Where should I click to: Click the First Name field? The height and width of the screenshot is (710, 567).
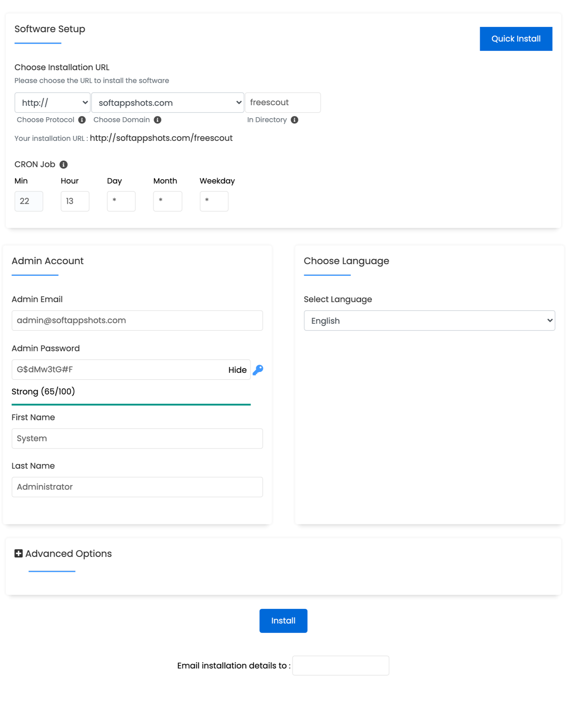137,439
